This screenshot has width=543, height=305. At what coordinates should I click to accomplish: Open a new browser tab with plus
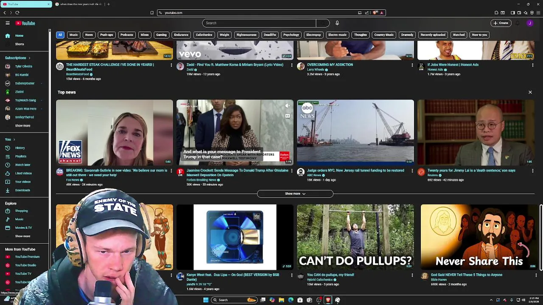(108, 4)
